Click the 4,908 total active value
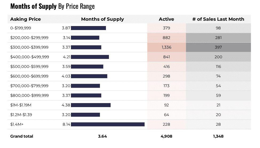This screenshot has width=260, height=148. point(166,136)
